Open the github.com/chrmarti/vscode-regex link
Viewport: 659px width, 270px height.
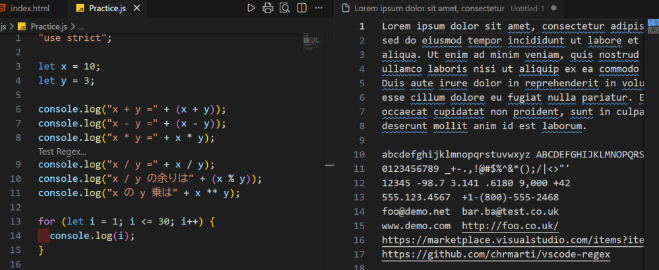pyautogui.click(x=496, y=254)
